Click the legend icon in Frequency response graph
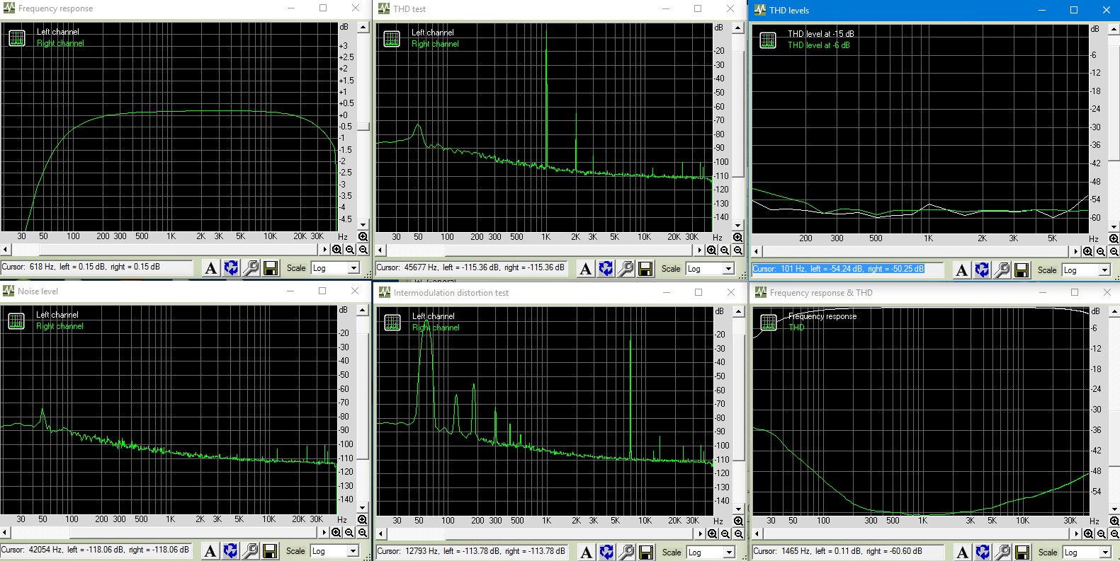The image size is (1120, 561). click(17, 38)
